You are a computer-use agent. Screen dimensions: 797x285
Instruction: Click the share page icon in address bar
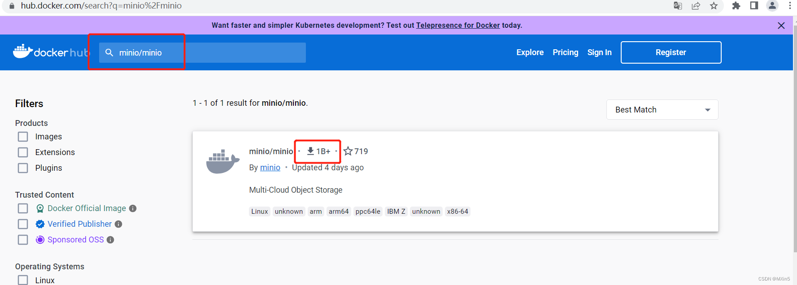[x=696, y=6]
